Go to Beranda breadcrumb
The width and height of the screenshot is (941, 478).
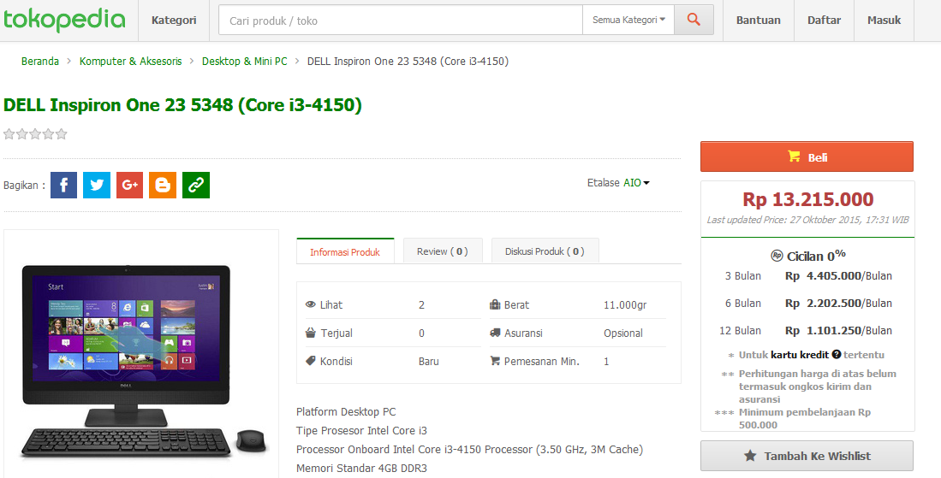[x=40, y=61]
